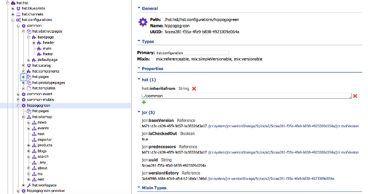Click the news sitemap item icon

pyautogui.click(x=34, y=122)
